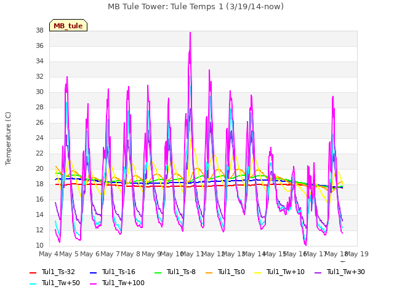This screenshot has height=295, width=394.
Task: Click the 10 y-axis tick label
Action: tap(39, 245)
